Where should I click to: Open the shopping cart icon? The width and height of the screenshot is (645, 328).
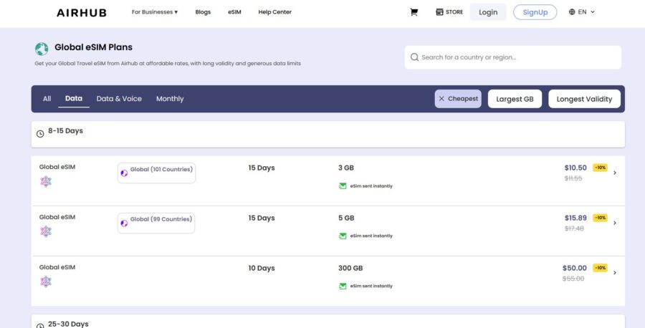pyautogui.click(x=414, y=12)
